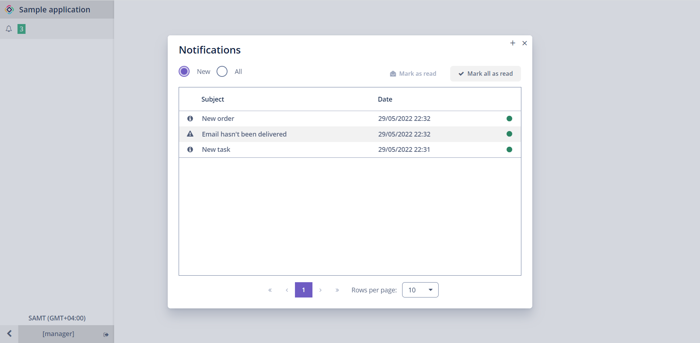
Task: Click the warning icon beside Email notification
Action: [x=190, y=134]
